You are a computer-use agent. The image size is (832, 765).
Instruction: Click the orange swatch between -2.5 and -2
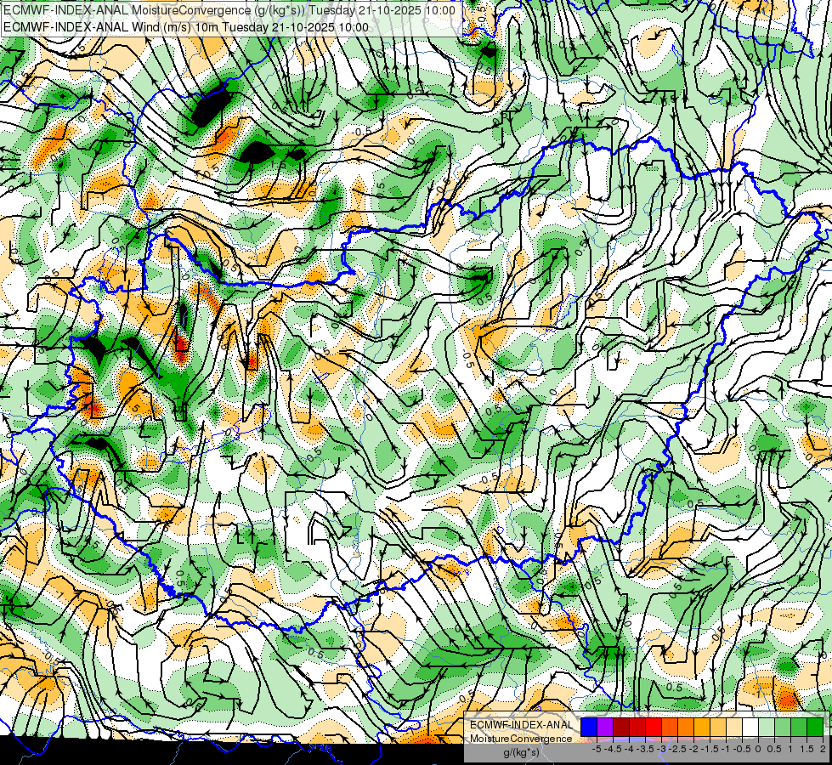[x=686, y=728]
